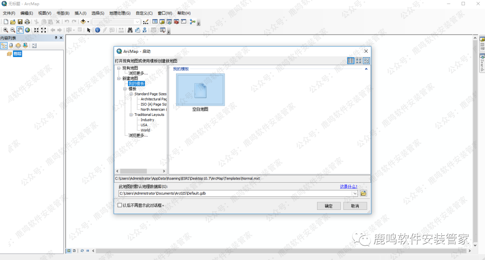Click the Print icon in toolbar
This screenshot has width=485, height=260.
pyautogui.click(x=27, y=21)
